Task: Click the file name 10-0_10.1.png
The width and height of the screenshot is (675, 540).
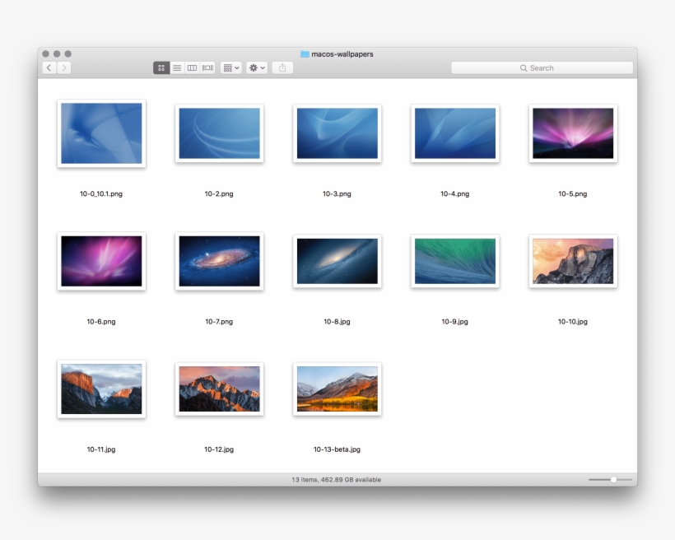Action: [101, 193]
